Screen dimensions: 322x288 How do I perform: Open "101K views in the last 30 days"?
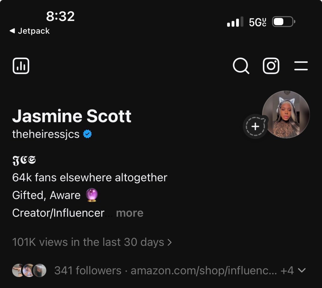click(x=88, y=242)
